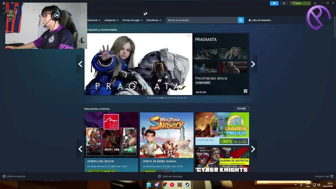Click the 'OFERTA DE ENTRE SEMANA' caption
The image size is (336, 189).
(160, 161)
